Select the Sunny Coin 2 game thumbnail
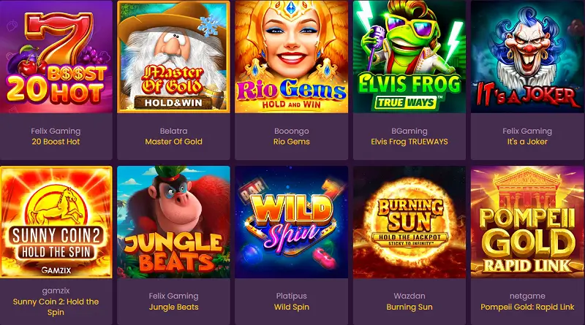Viewport: 585px width, 325px height. pos(56,222)
